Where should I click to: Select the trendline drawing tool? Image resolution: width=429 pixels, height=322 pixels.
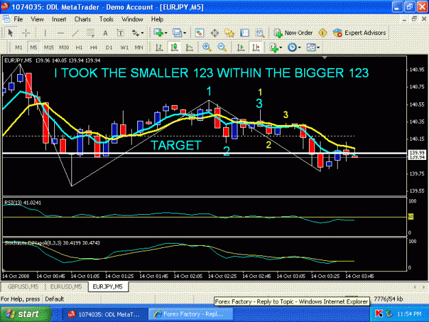(x=75, y=33)
